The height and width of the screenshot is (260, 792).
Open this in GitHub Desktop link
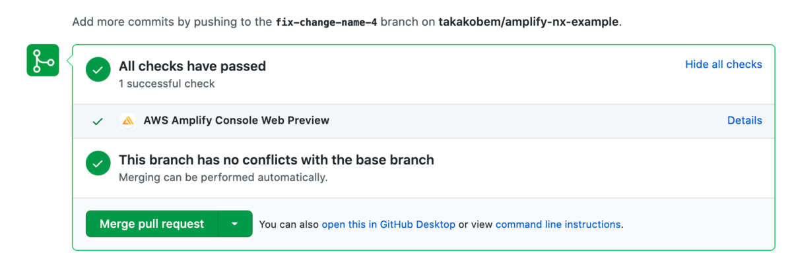point(389,224)
